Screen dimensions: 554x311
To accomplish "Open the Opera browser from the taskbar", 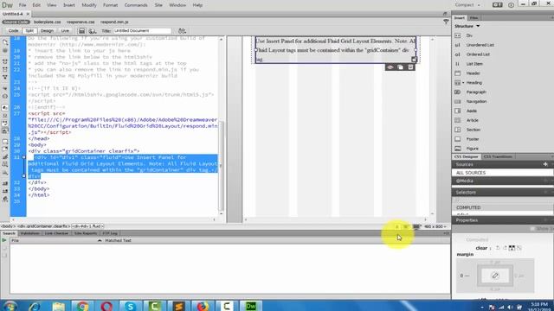I will click(x=106, y=306).
